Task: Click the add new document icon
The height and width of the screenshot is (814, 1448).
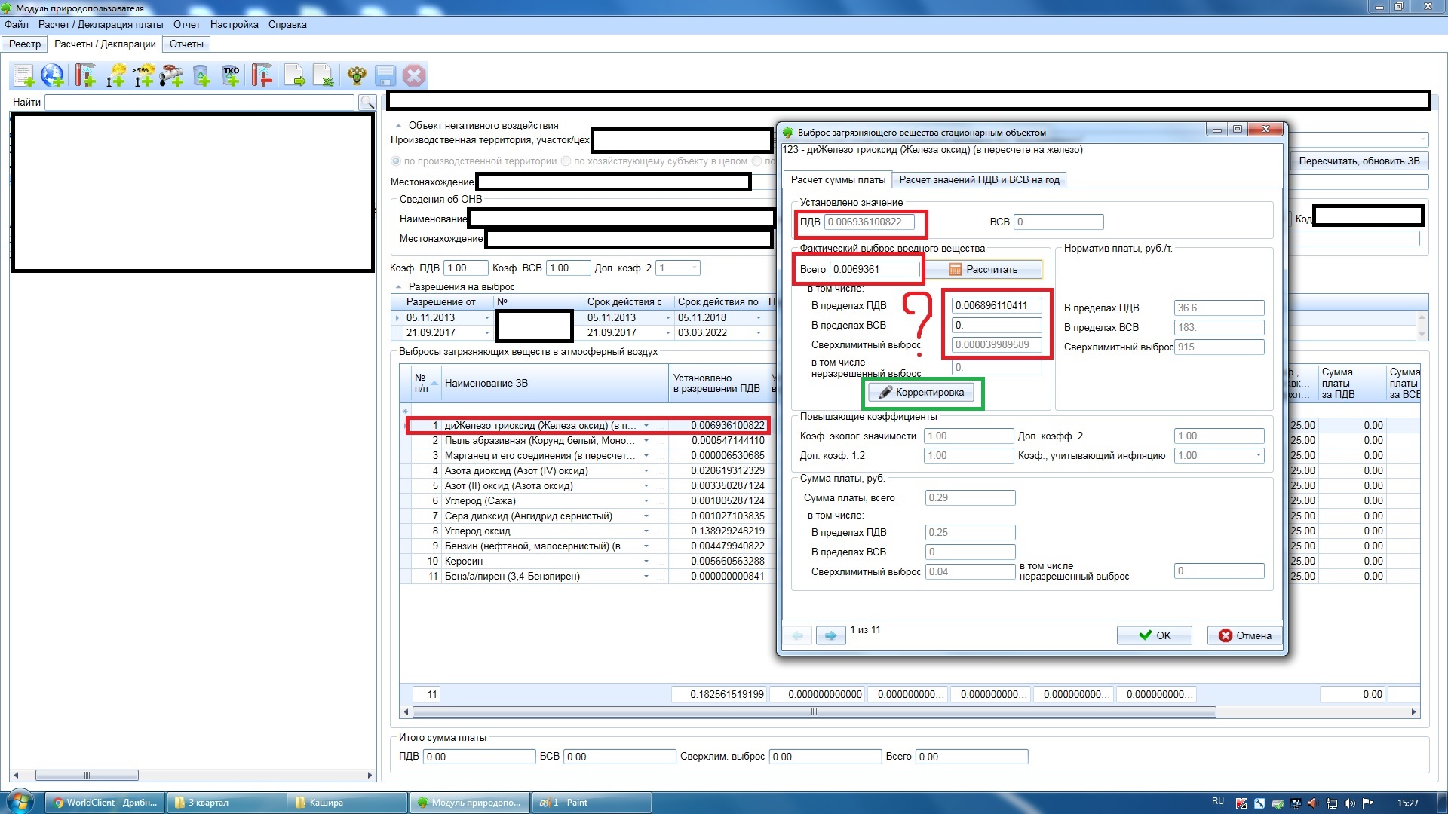Action: coord(24,75)
